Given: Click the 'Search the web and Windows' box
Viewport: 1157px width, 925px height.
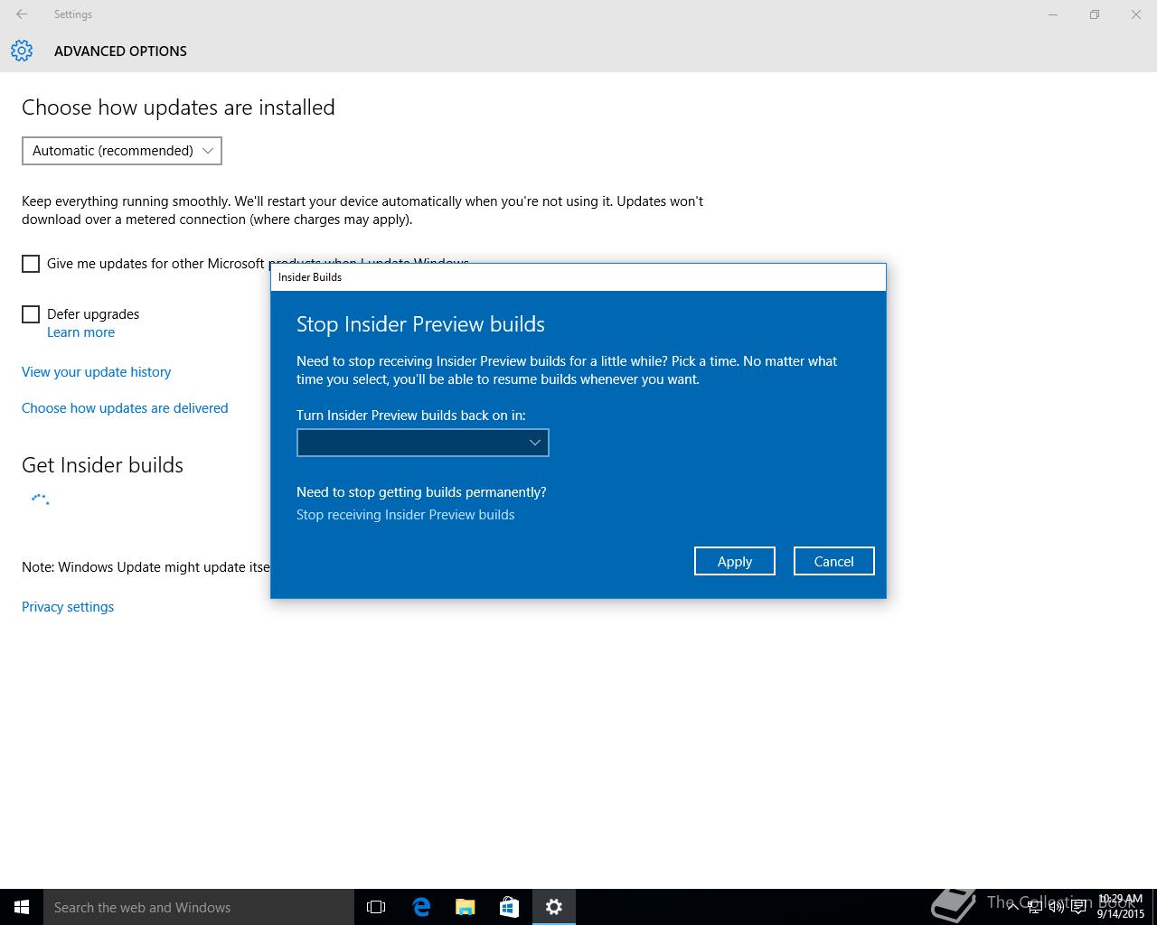Looking at the screenshot, I should (199, 907).
